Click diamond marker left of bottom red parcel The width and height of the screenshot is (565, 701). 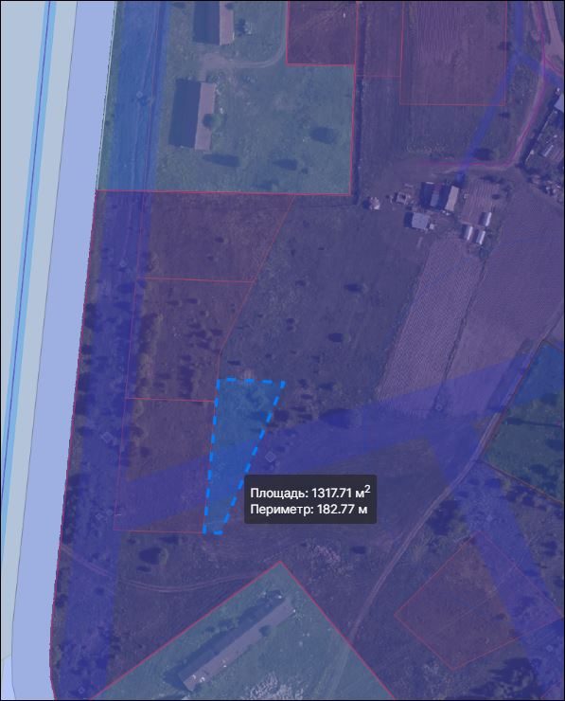tap(106, 437)
